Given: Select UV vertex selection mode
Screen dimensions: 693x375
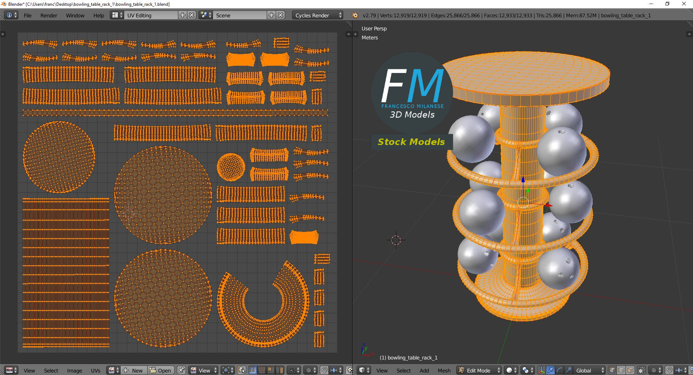Looking at the screenshot, I should tap(252, 370).
